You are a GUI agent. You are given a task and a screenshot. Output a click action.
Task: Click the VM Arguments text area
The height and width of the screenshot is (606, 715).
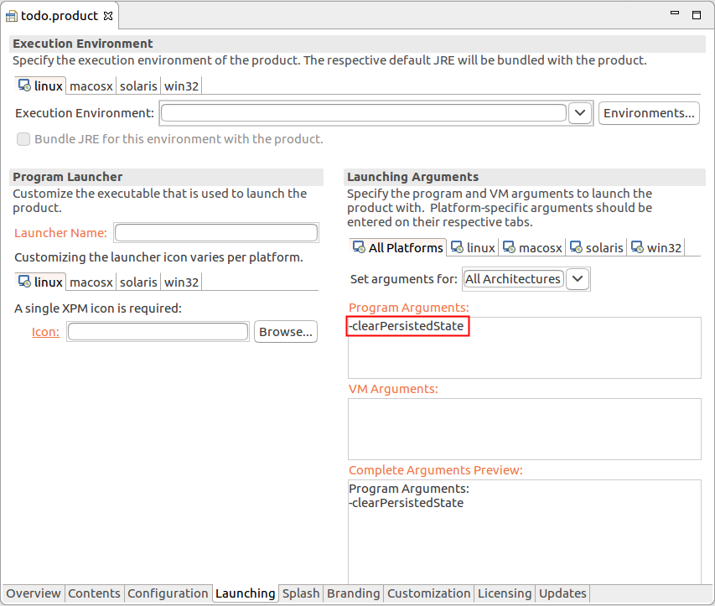pos(525,429)
